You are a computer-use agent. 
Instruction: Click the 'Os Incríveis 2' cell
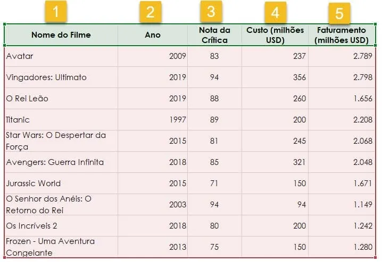tap(61, 226)
